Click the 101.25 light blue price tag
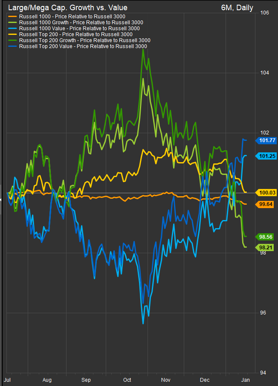This screenshot has width=278, height=386. click(x=266, y=156)
